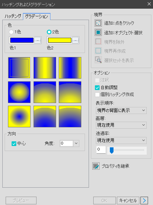The image size is (153, 205).
Task: Click the キャンセル button
Action: pos(128,200)
